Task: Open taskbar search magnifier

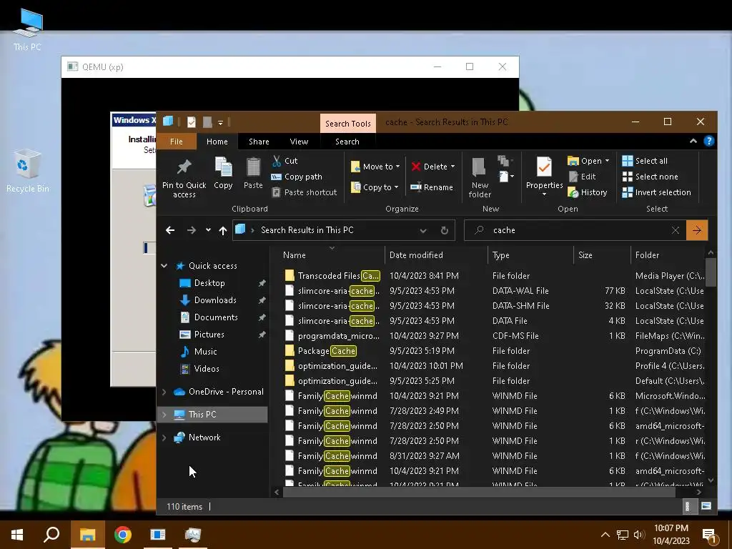Action: pyautogui.click(x=51, y=535)
